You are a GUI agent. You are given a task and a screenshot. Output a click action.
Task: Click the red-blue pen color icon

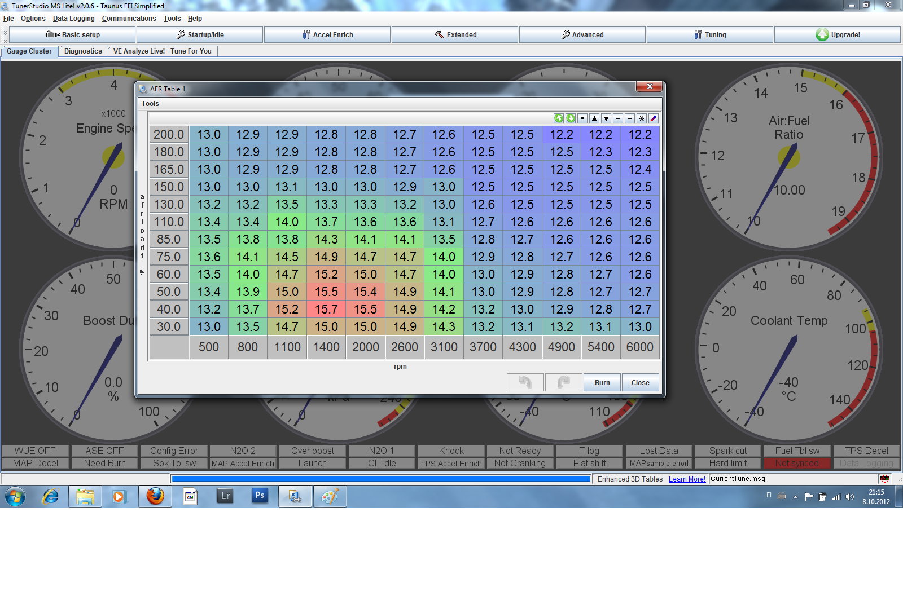[654, 118]
